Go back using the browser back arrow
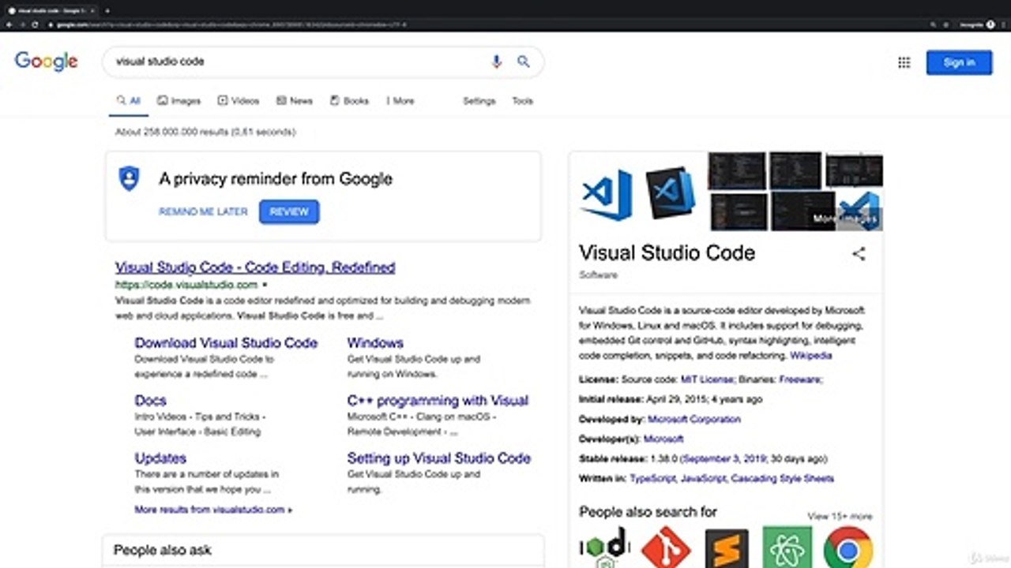Screen dimensions: 1011x568 [x=9, y=24]
